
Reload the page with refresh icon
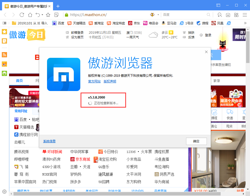(22, 15)
